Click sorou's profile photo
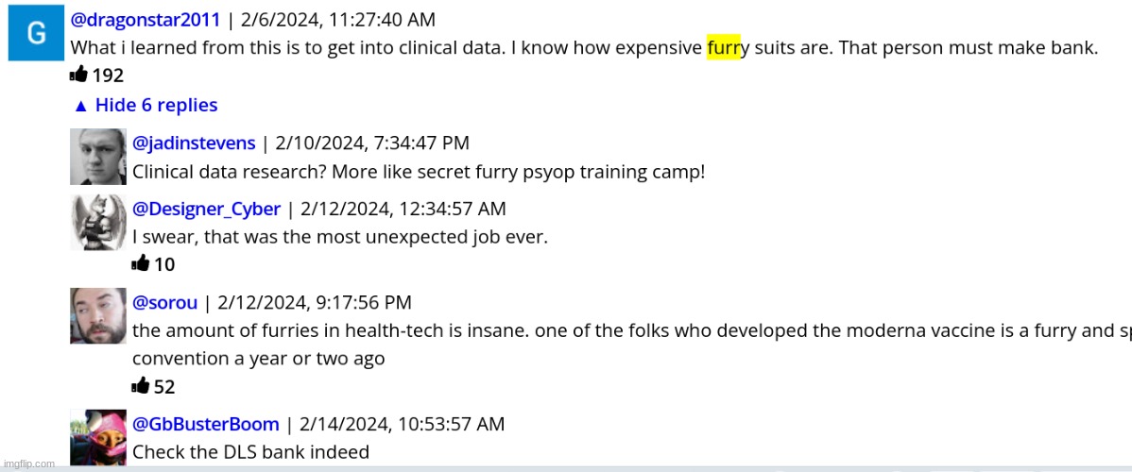Image resolution: width=1132 pixels, height=472 pixels. point(98,315)
